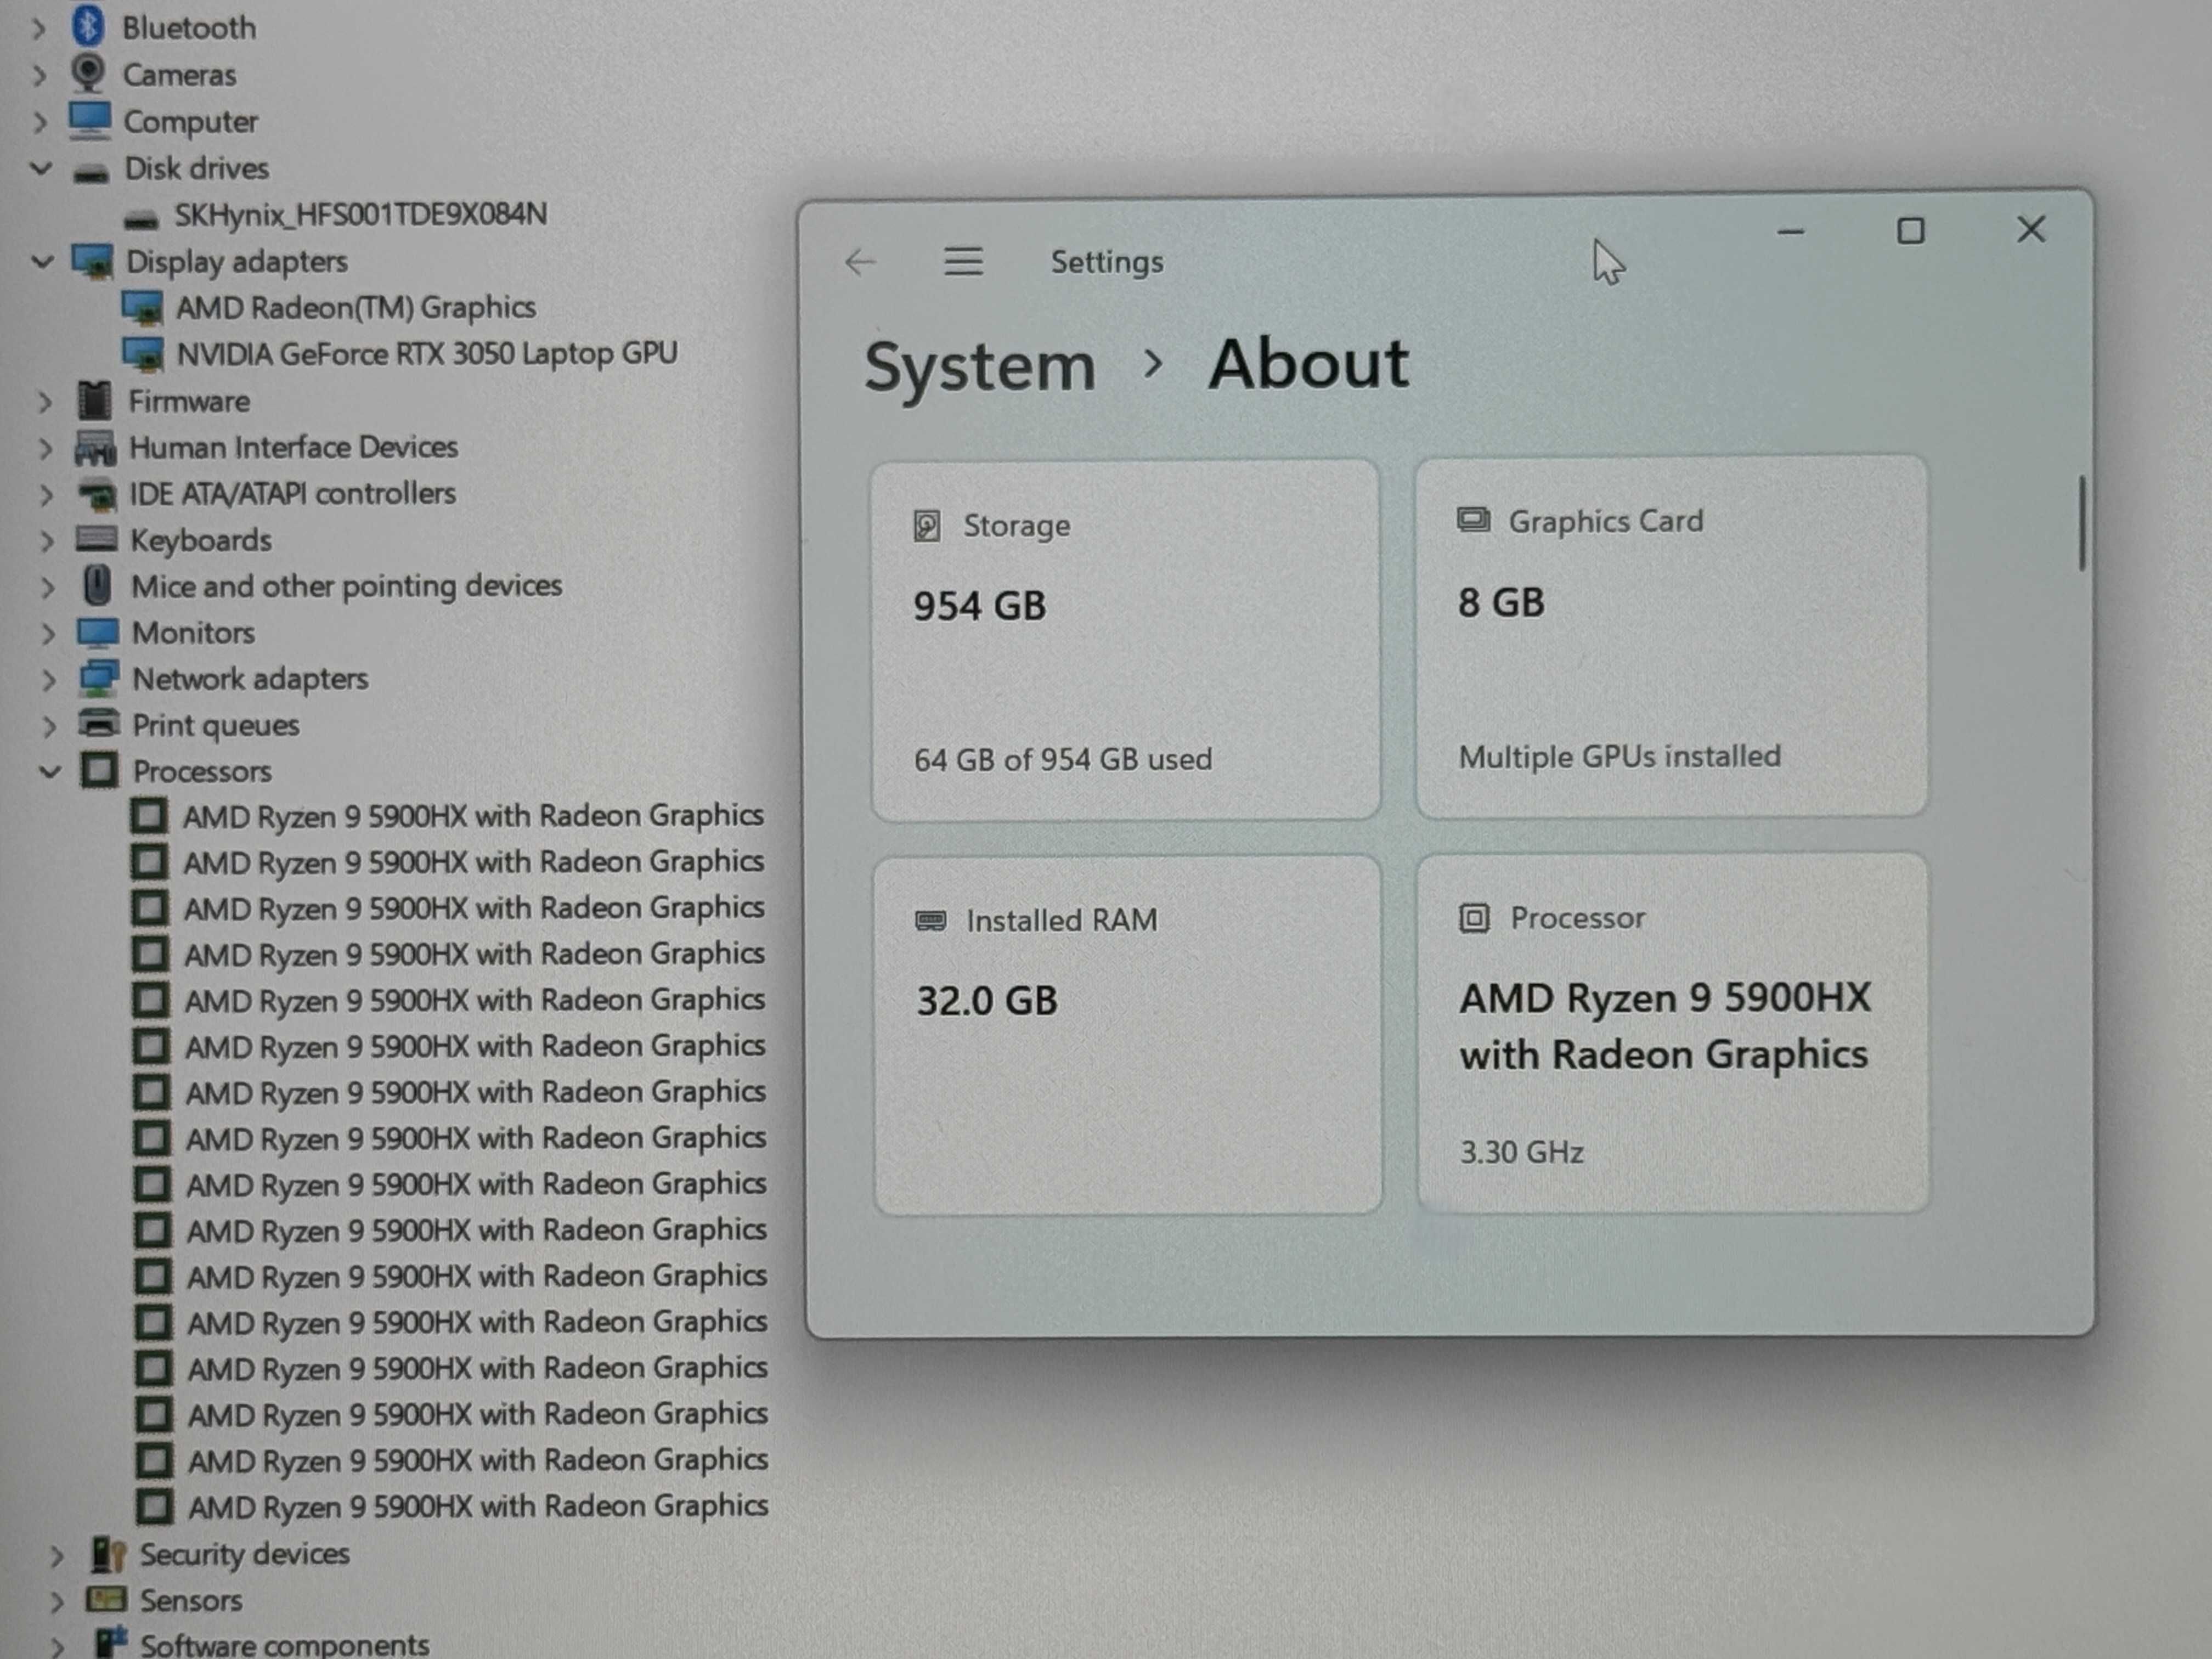Viewport: 2212px width, 1659px height.
Task: Select the last AMD Ryzen 9 5900HX entry
Action: point(478,1506)
